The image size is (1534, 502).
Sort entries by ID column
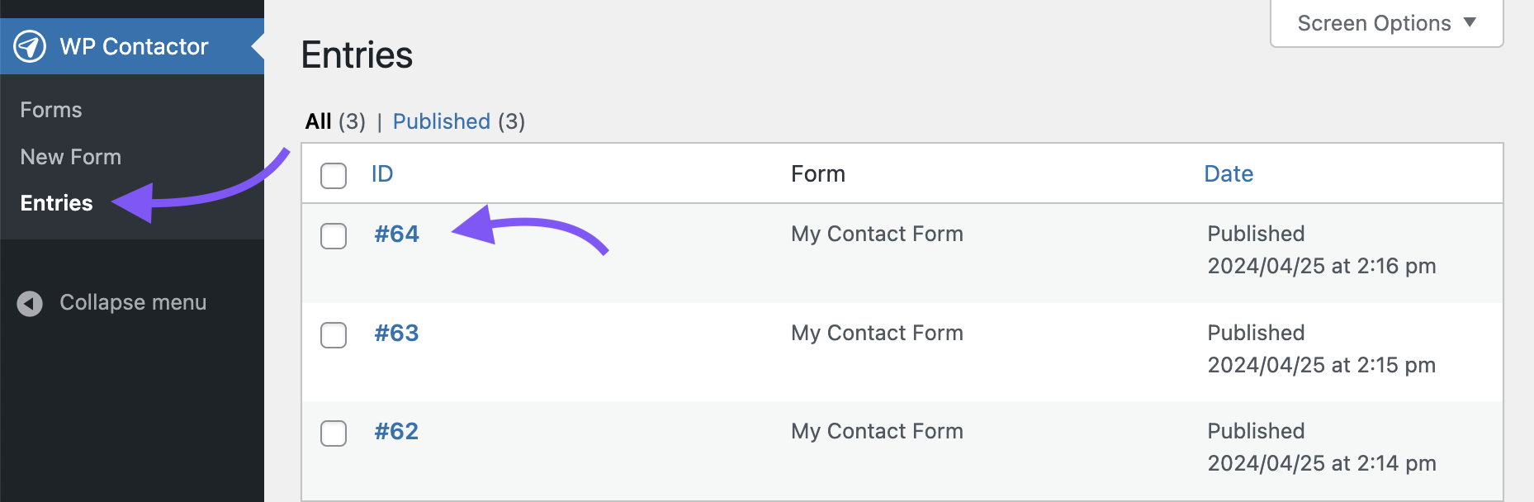pyautogui.click(x=382, y=173)
